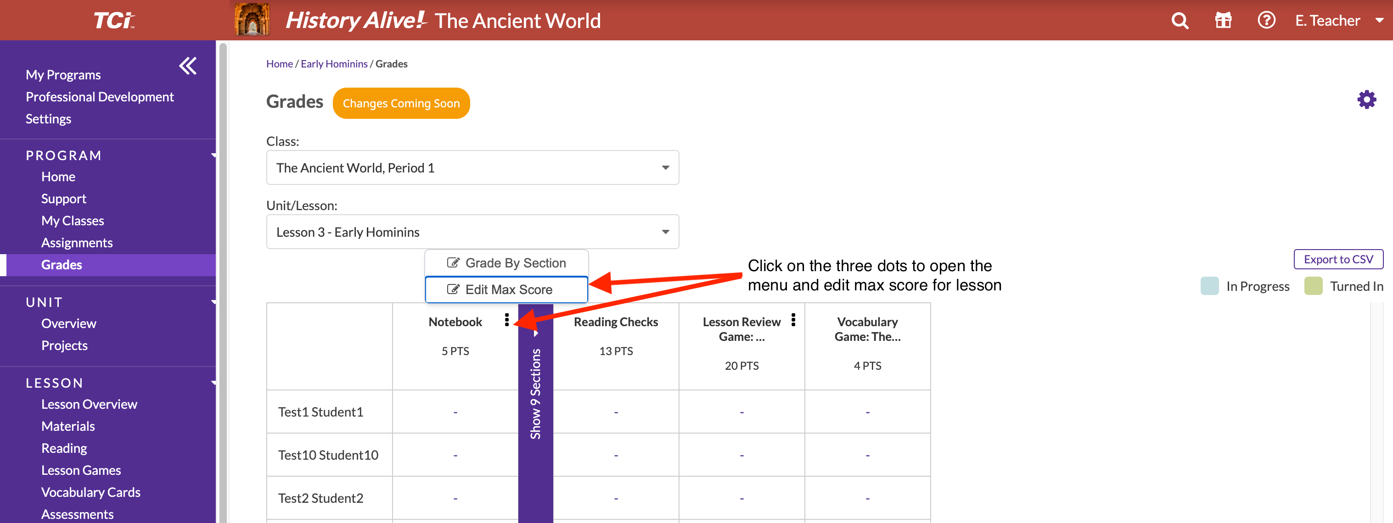Collapse the sidebar with the double-chevron icon

[x=188, y=65]
